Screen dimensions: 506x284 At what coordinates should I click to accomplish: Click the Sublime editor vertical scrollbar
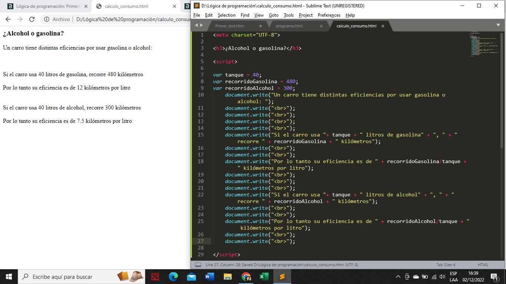pos(502,91)
